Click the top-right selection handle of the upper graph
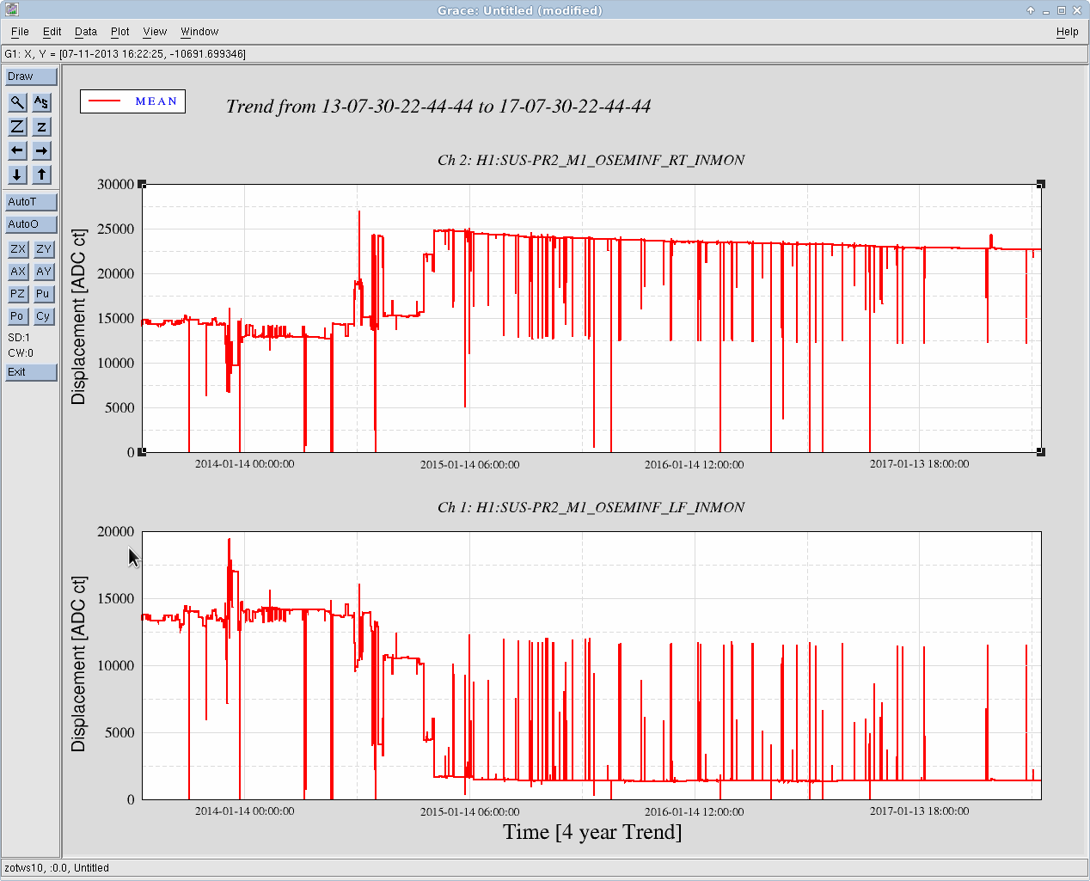The width and height of the screenshot is (1090, 881). [1041, 184]
